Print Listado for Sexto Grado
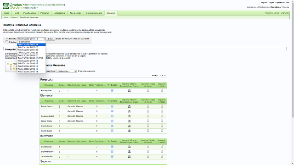Screen dimensions: 294x165 click(x=162, y=147)
